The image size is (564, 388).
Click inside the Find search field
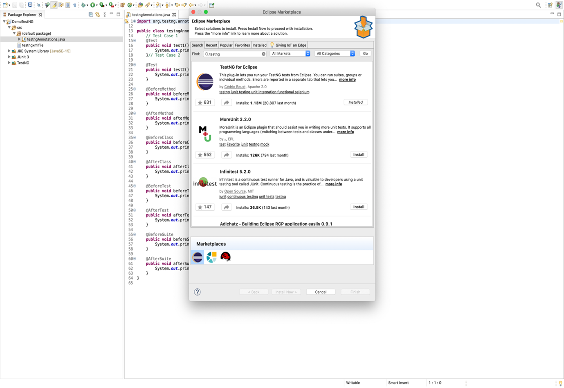point(233,54)
